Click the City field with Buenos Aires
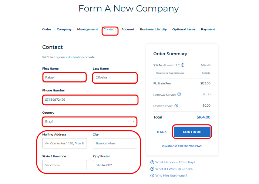Image resolution: width=259 pixels, height=184 pixels. click(x=115, y=143)
